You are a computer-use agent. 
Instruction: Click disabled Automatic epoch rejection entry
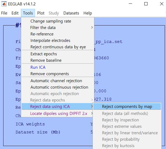[x=58, y=94]
